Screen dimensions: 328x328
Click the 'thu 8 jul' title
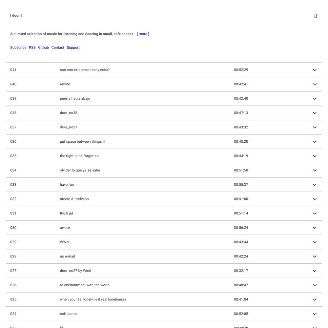pos(66,214)
